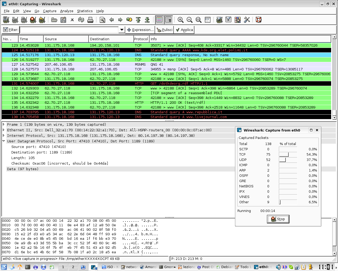Click the Filter button label
The height and width of the screenshot is (271, 338).
tap(11, 30)
